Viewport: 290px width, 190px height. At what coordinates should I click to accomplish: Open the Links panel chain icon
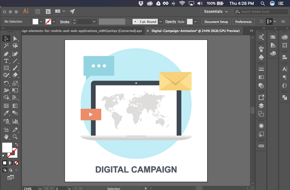pos(261,145)
